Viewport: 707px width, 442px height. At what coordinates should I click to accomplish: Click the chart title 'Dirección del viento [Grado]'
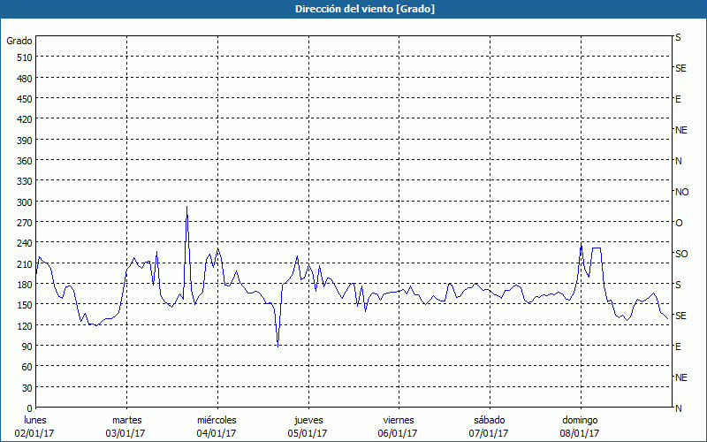(353, 9)
